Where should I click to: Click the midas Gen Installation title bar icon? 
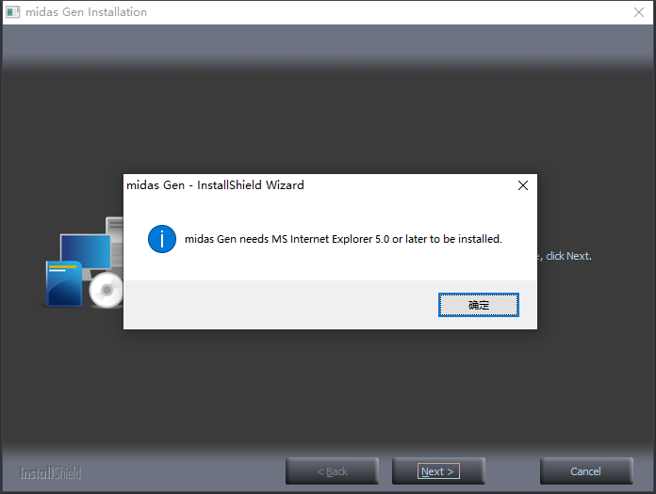click(12, 12)
